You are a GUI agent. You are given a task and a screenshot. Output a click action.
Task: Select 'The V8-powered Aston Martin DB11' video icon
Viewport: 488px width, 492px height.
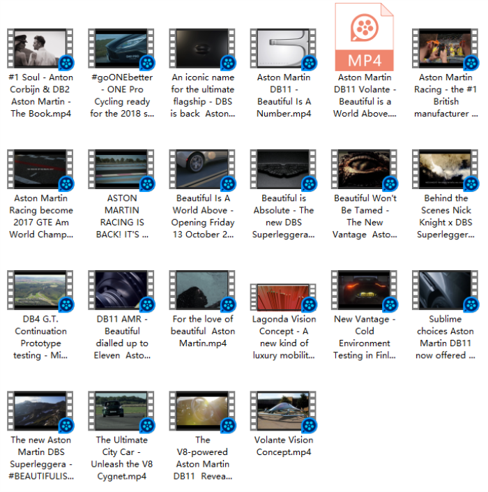(x=202, y=411)
